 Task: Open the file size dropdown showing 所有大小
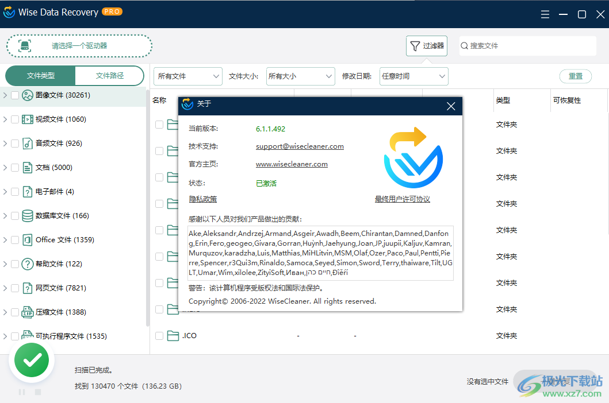click(x=301, y=76)
